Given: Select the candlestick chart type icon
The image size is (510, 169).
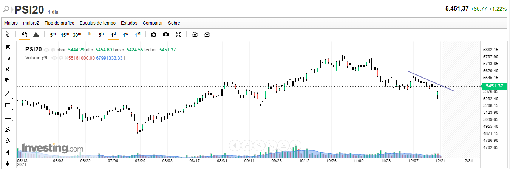Looking at the screenshot, I should click(24, 34).
